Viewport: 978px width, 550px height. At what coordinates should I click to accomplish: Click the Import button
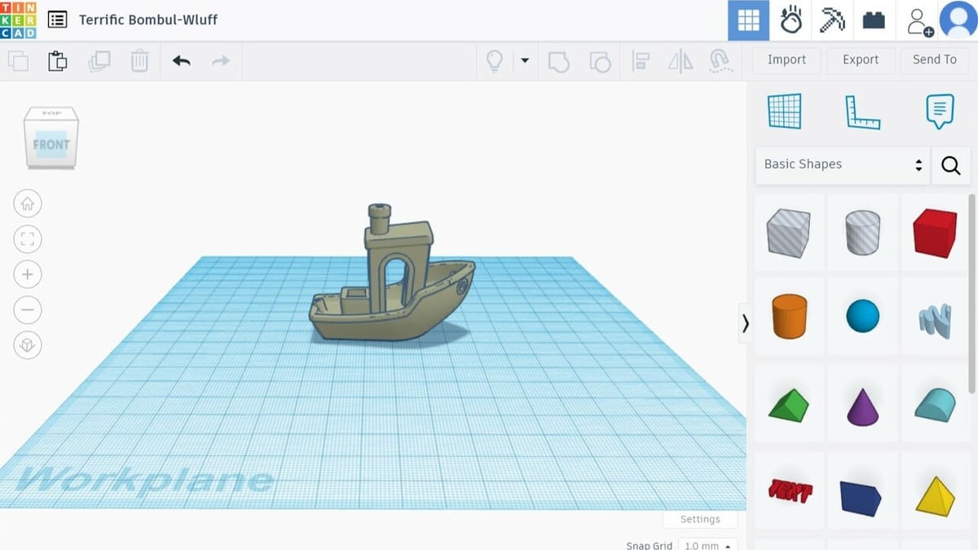pos(786,60)
